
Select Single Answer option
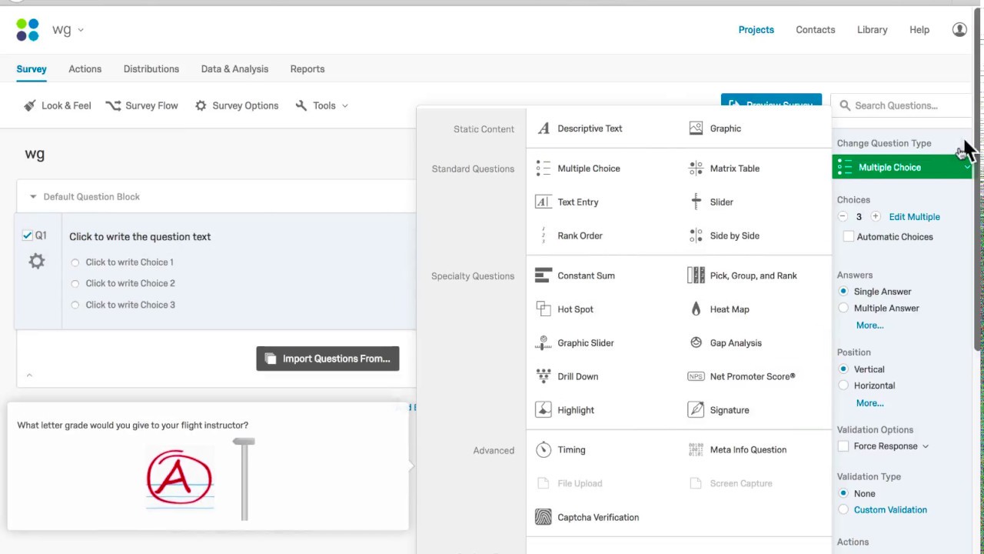tap(843, 292)
